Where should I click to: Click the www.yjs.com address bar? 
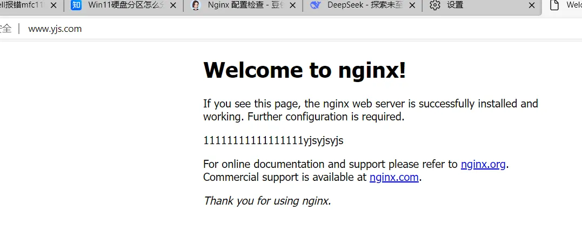[x=55, y=29]
